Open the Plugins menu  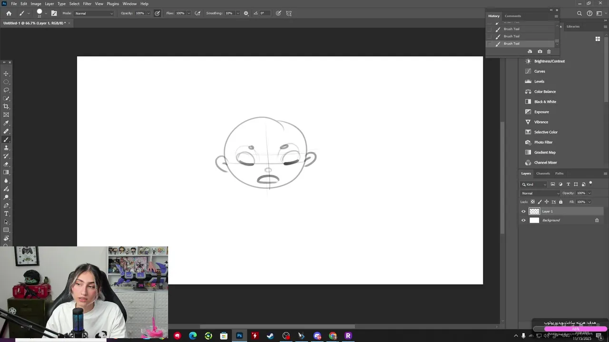113,3
